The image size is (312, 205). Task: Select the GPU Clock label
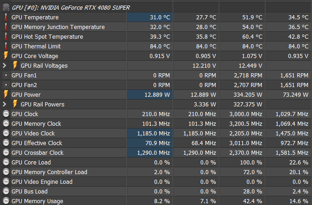tap(24, 114)
